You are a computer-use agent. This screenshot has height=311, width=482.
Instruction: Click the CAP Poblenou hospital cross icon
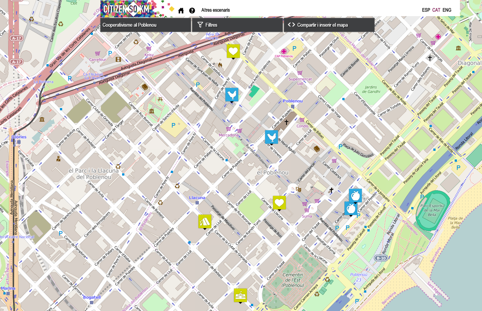pyautogui.click(x=284, y=51)
